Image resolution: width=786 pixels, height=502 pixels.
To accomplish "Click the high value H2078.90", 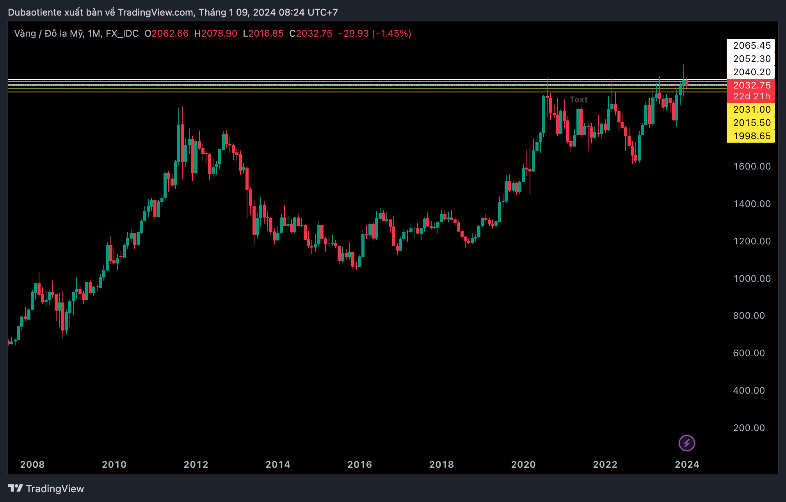I will tap(215, 34).
